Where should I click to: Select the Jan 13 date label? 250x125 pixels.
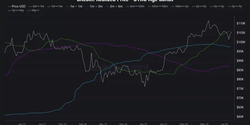(22, 124)
